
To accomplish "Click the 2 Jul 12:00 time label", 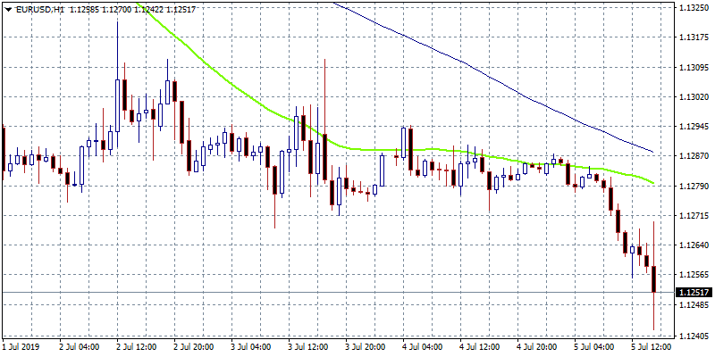I will click(x=136, y=347).
